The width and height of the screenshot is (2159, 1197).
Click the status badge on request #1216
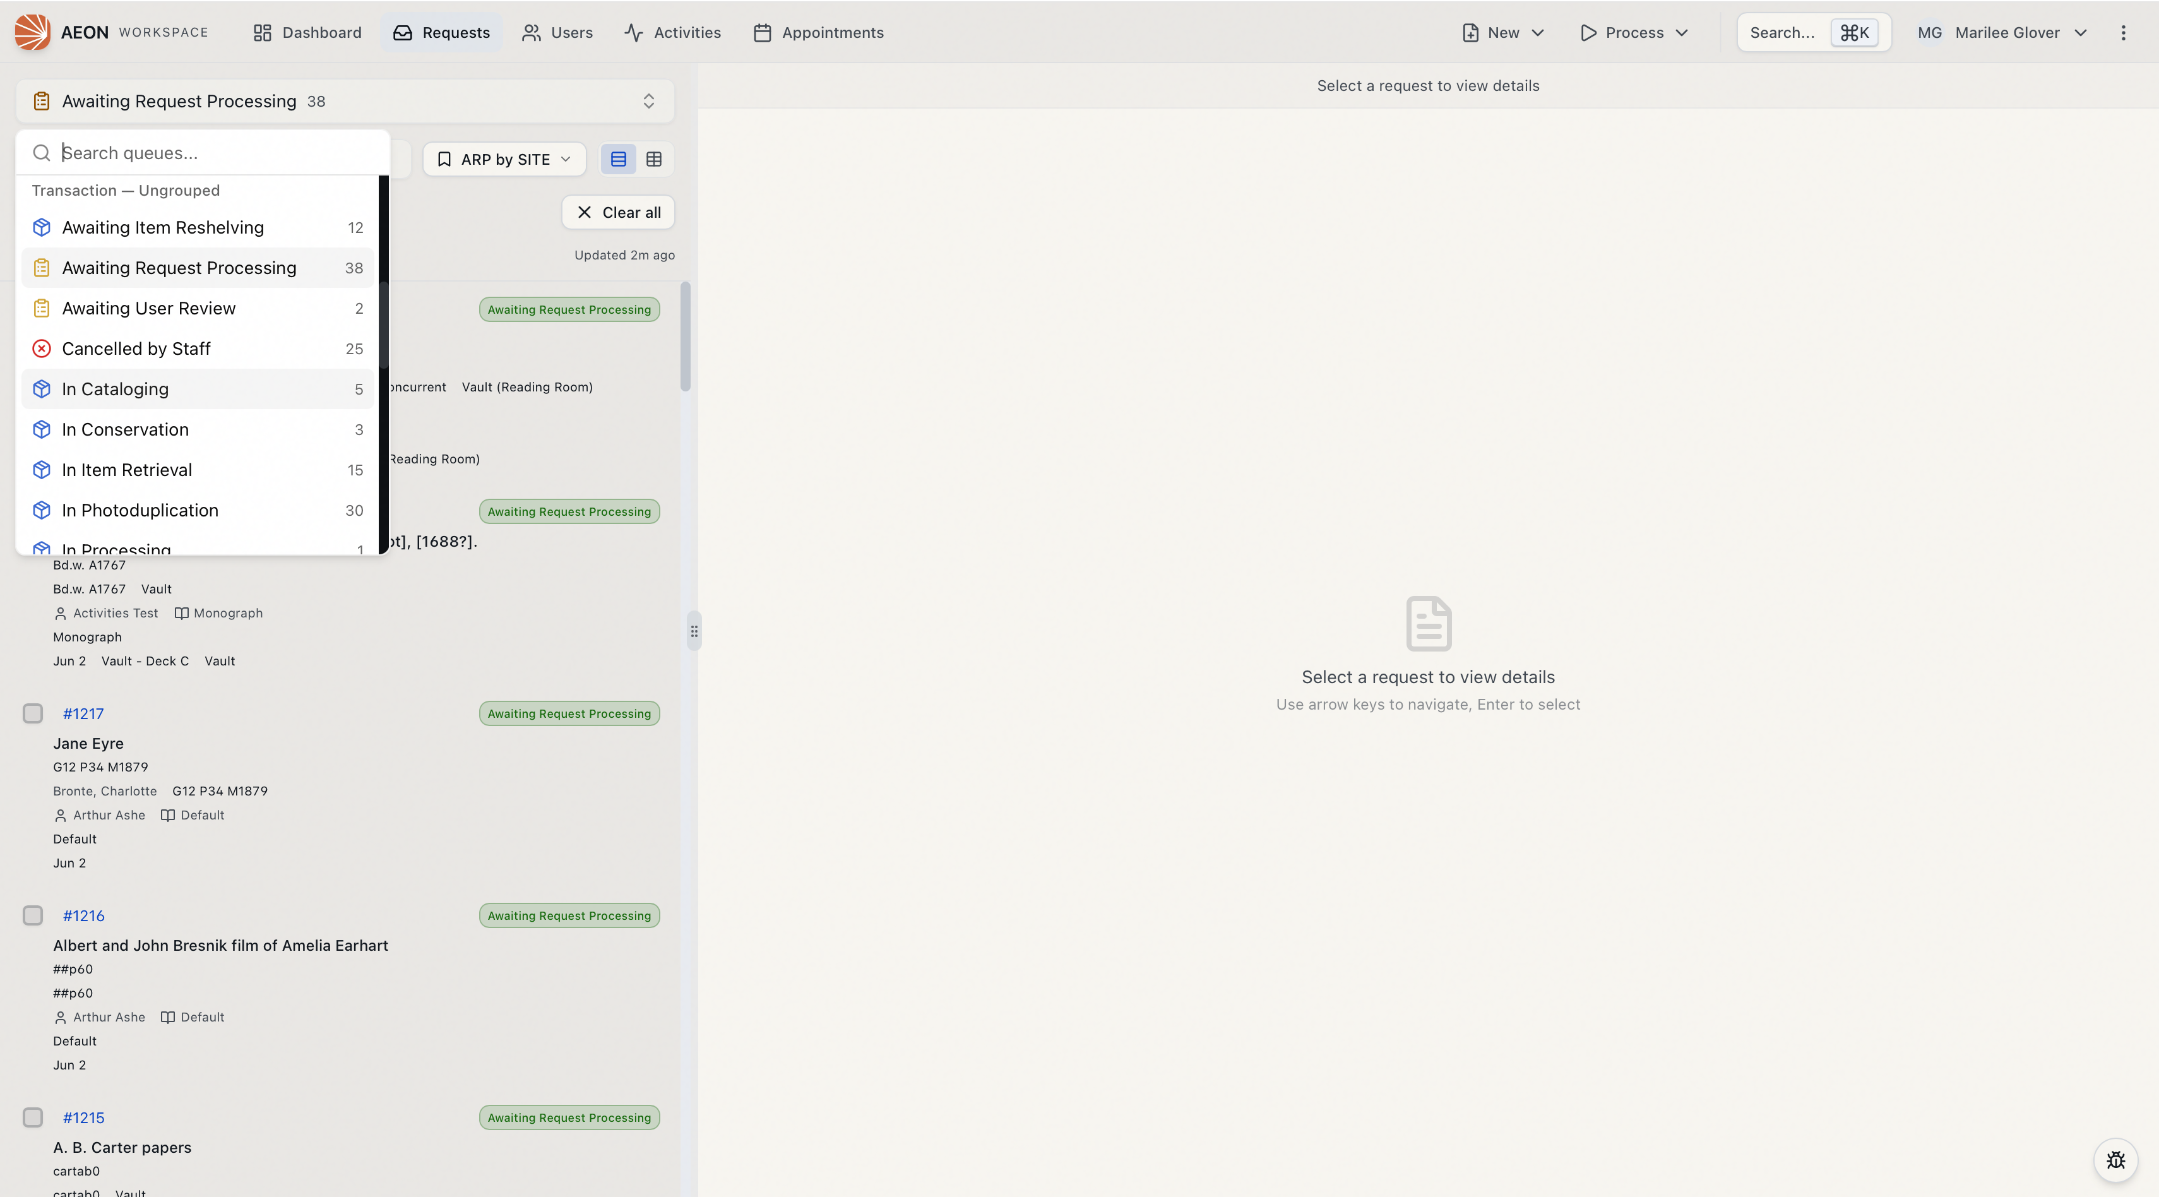pos(569,915)
